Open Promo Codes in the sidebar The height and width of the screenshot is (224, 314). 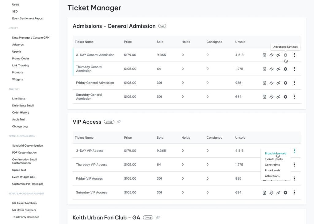tap(21, 58)
